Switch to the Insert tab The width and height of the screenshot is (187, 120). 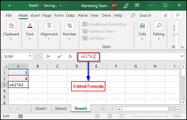coord(35,15)
